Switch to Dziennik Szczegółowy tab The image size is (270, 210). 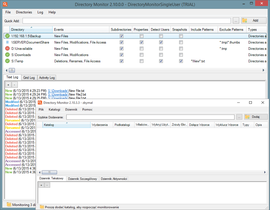coord(83,179)
